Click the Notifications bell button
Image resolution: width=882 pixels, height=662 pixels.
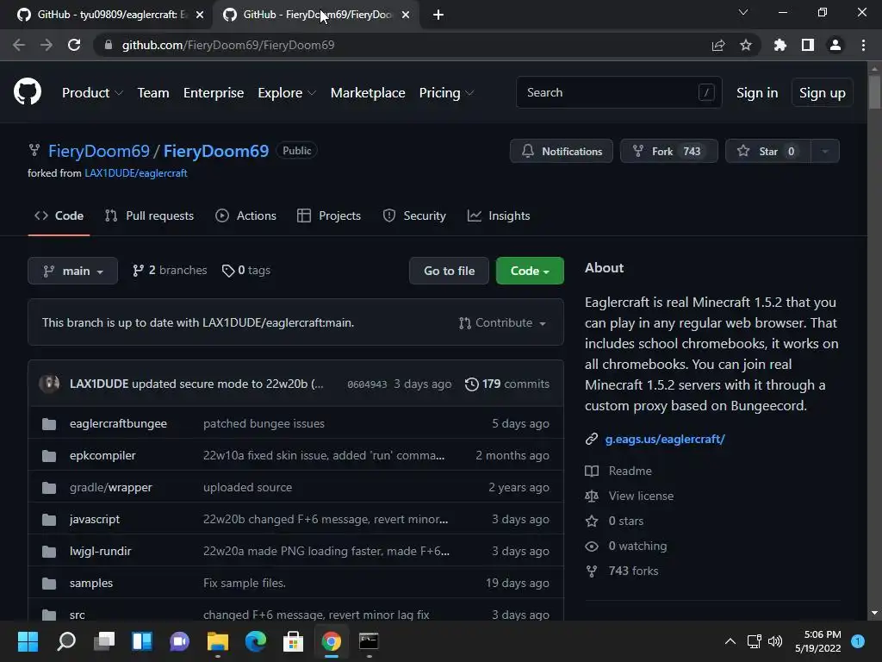562,151
